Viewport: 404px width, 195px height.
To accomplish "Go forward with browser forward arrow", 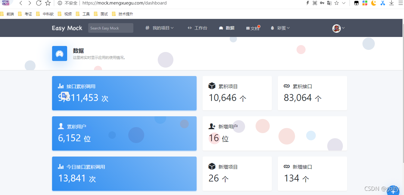I will 30,3.
